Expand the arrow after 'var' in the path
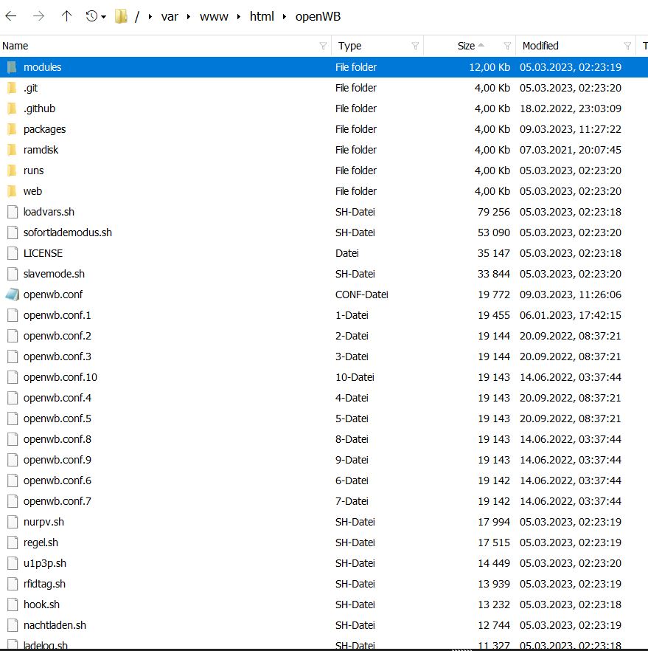The image size is (648, 651). point(190,16)
